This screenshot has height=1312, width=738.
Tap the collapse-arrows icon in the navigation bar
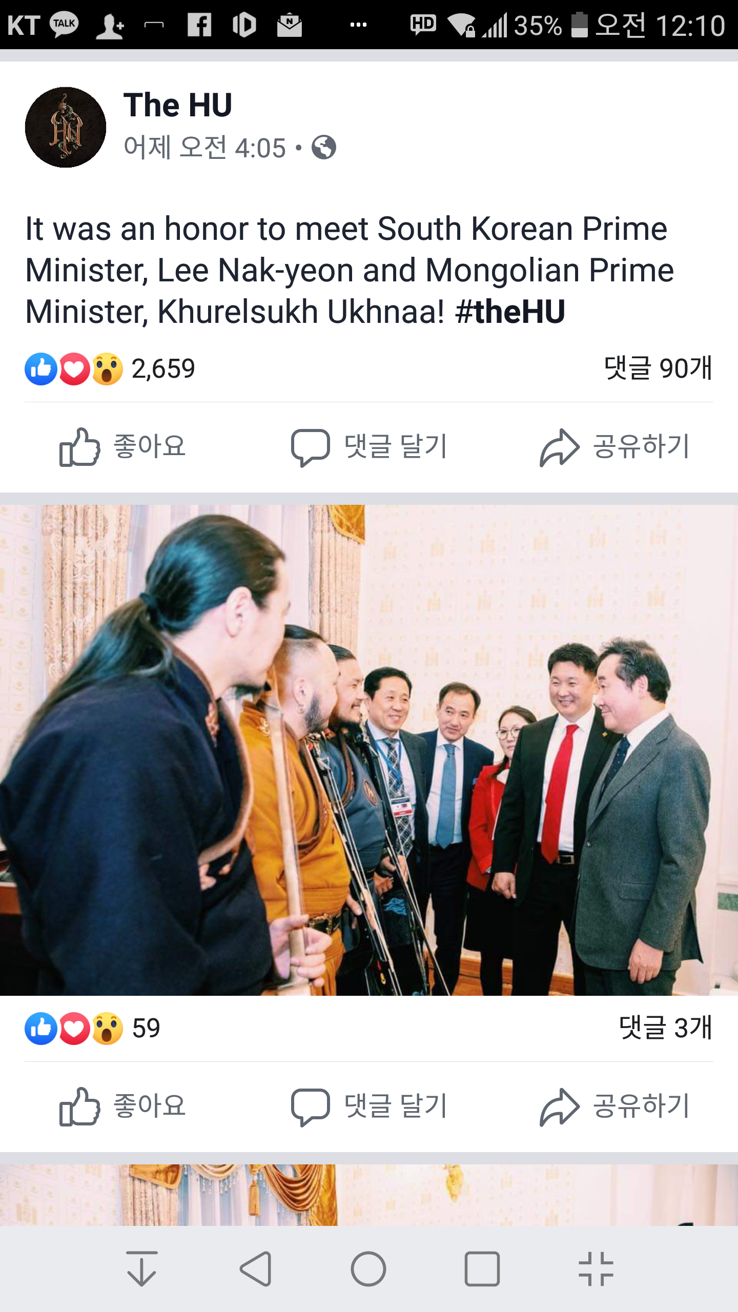596,1268
